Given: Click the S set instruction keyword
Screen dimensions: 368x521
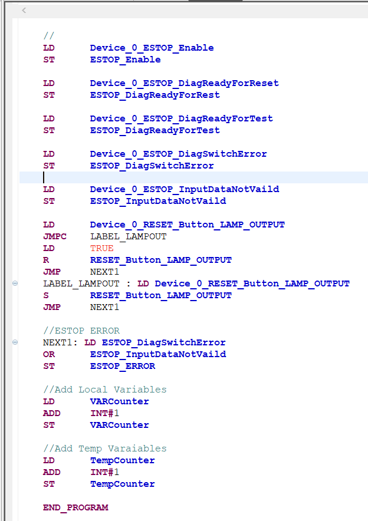Looking at the screenshot, I should coord(46,295).
